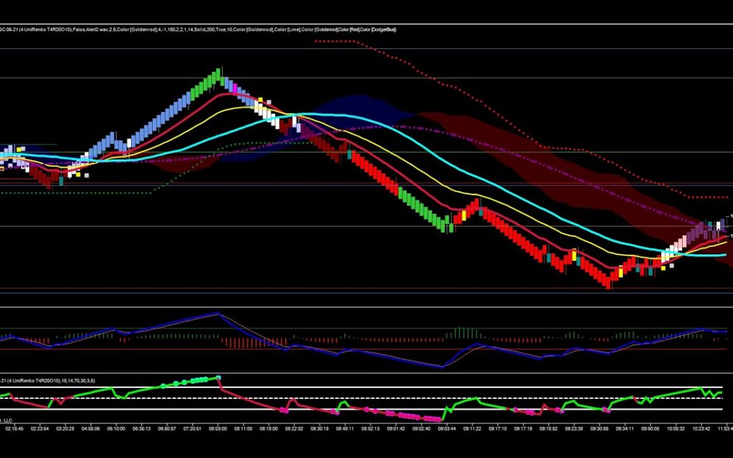The height and width of the screenshot is (458, 733).
Task: Click the 08:48:11 timestamp on the axis
Action: [344, 429]
